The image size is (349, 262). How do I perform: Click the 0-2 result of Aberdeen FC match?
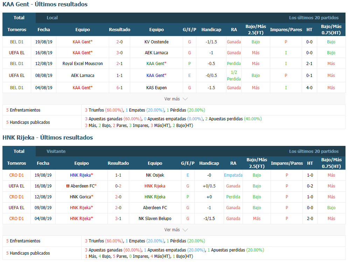(x=118, y=186)
